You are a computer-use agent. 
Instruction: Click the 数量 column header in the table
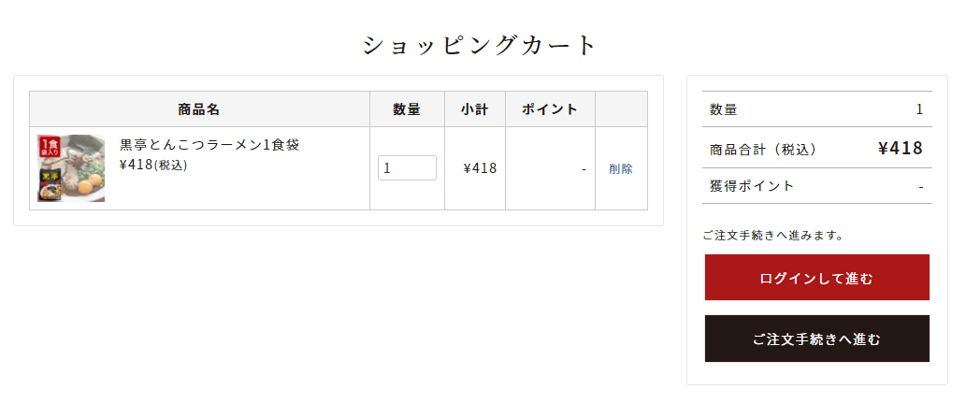coord(407,109)
